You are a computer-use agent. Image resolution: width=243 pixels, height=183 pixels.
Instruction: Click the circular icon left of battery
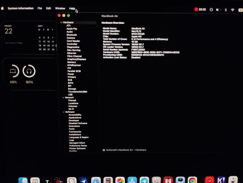(x=211, y=10)
